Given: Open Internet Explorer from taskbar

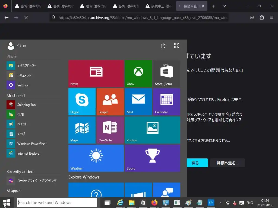Looking at the screenshot, I should coord(120,203).
